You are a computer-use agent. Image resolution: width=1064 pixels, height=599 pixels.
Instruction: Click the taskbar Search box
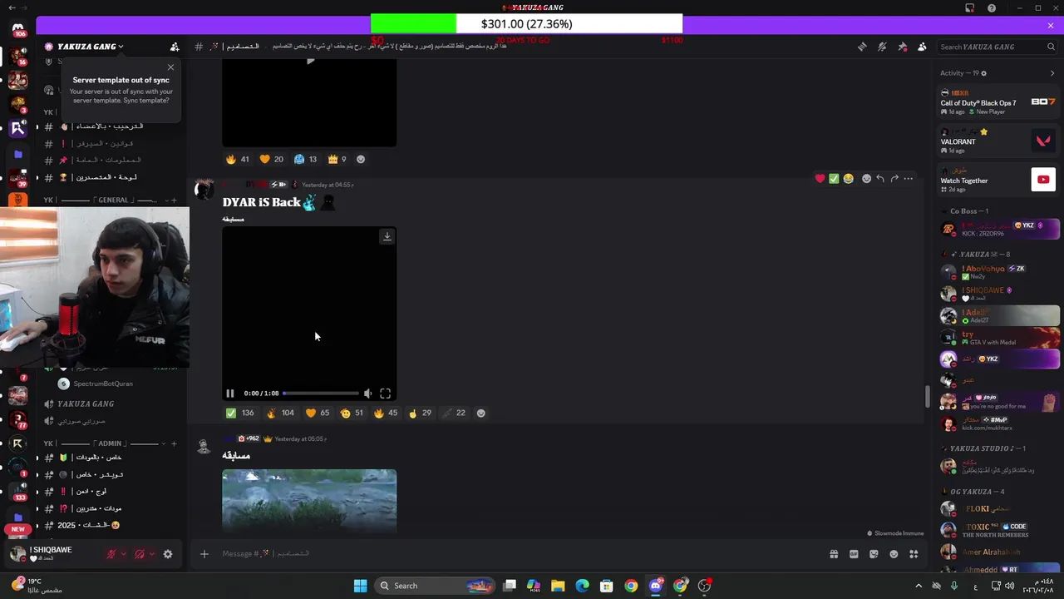[x=435, y=586]
